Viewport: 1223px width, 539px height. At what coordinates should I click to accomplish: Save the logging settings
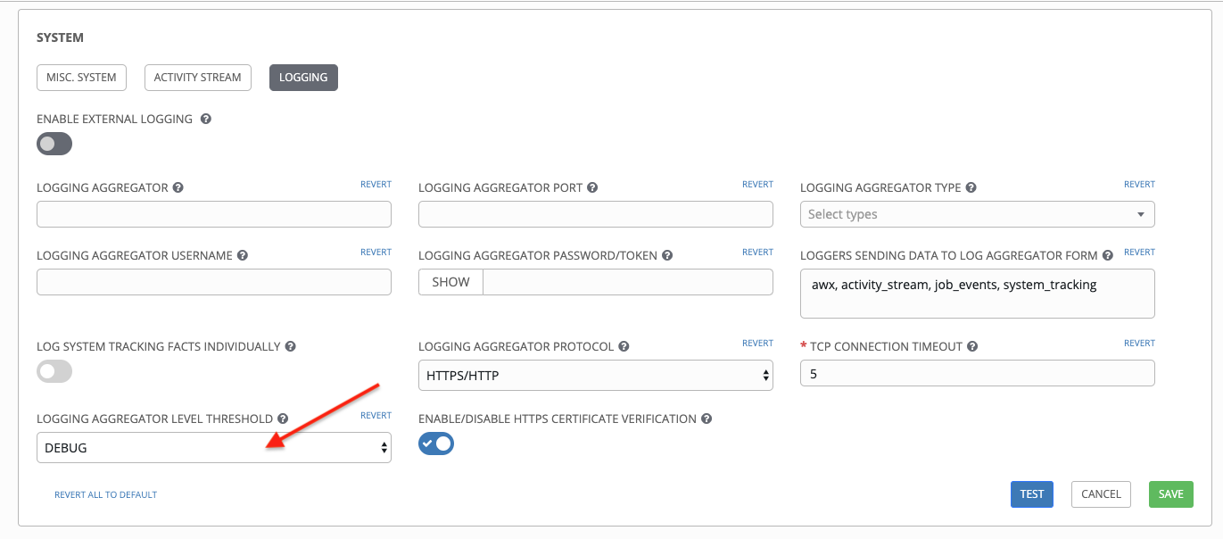pos(1171,494)
